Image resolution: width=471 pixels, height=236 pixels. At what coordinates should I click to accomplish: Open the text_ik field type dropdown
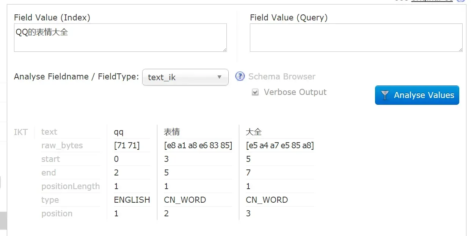(x=185, y=77)
